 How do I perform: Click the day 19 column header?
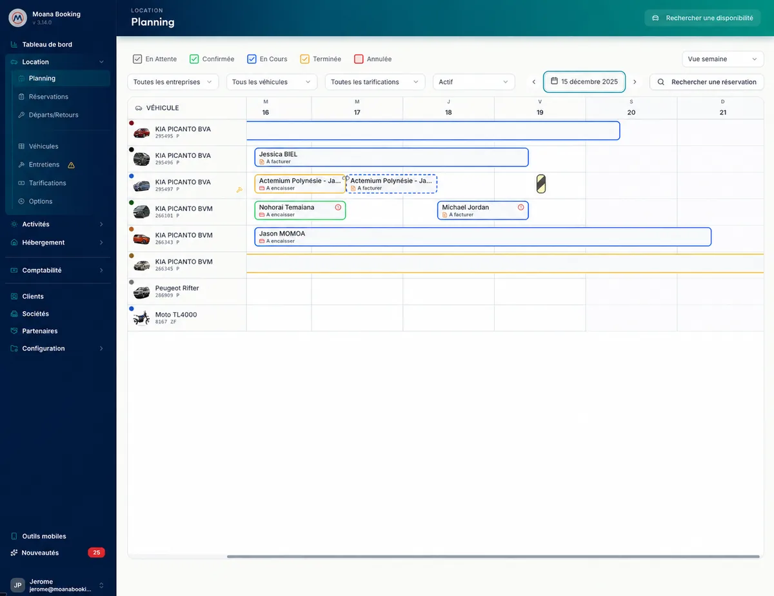pyautogui.click(x=540, y=108)
